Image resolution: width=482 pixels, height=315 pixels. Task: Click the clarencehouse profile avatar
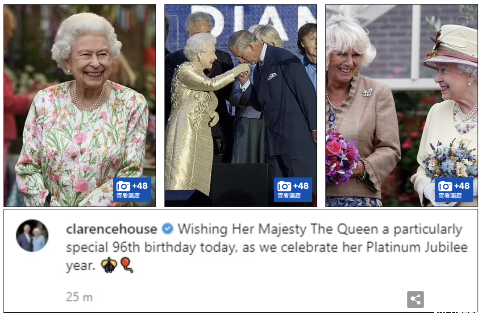tap(32, 236)
